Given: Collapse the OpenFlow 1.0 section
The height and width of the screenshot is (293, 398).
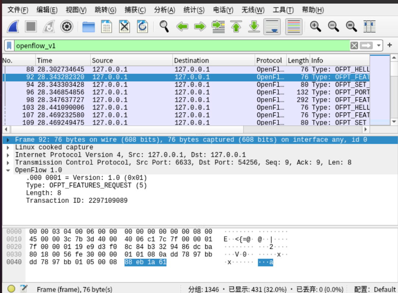Looking at the screenshot, I should click(8, 170).
